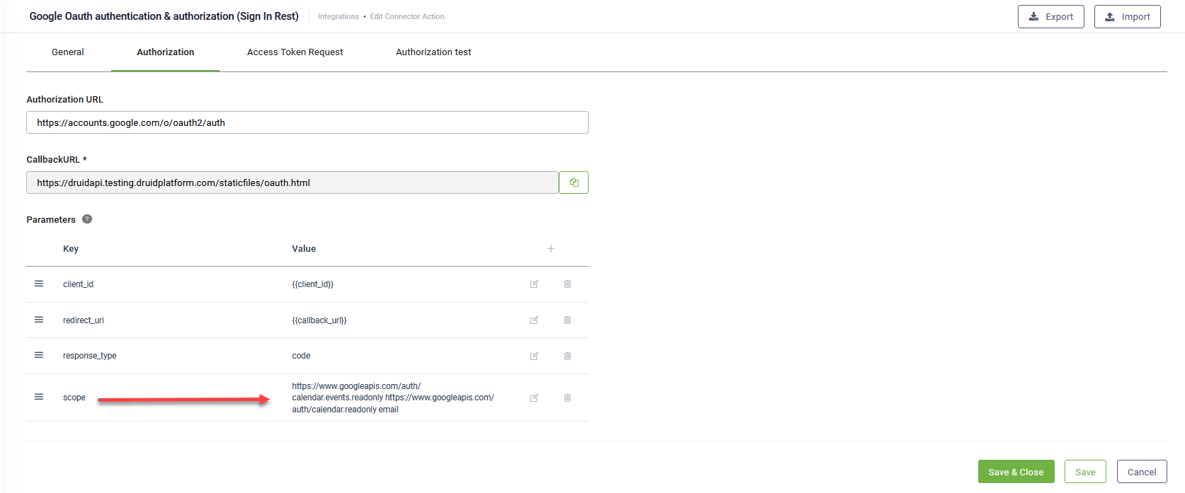This screenshot has height=493, width=1185.
Task: Click the scope key cell
Action: pyautogui.click(x=74, y=398)
